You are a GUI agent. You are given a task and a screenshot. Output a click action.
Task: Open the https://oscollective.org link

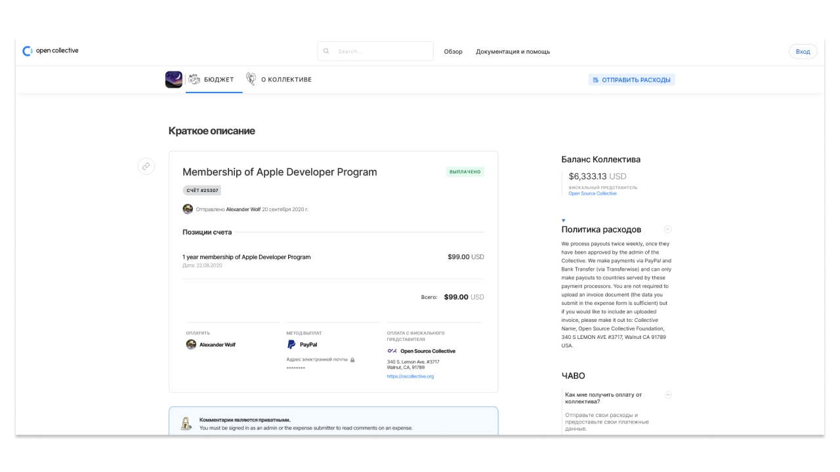tap(410, 376)
